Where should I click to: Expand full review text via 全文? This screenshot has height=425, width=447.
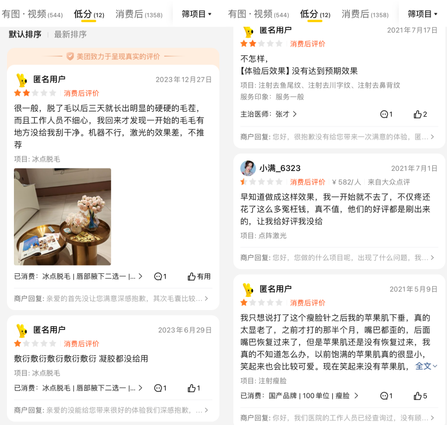[x=426, y=366]
